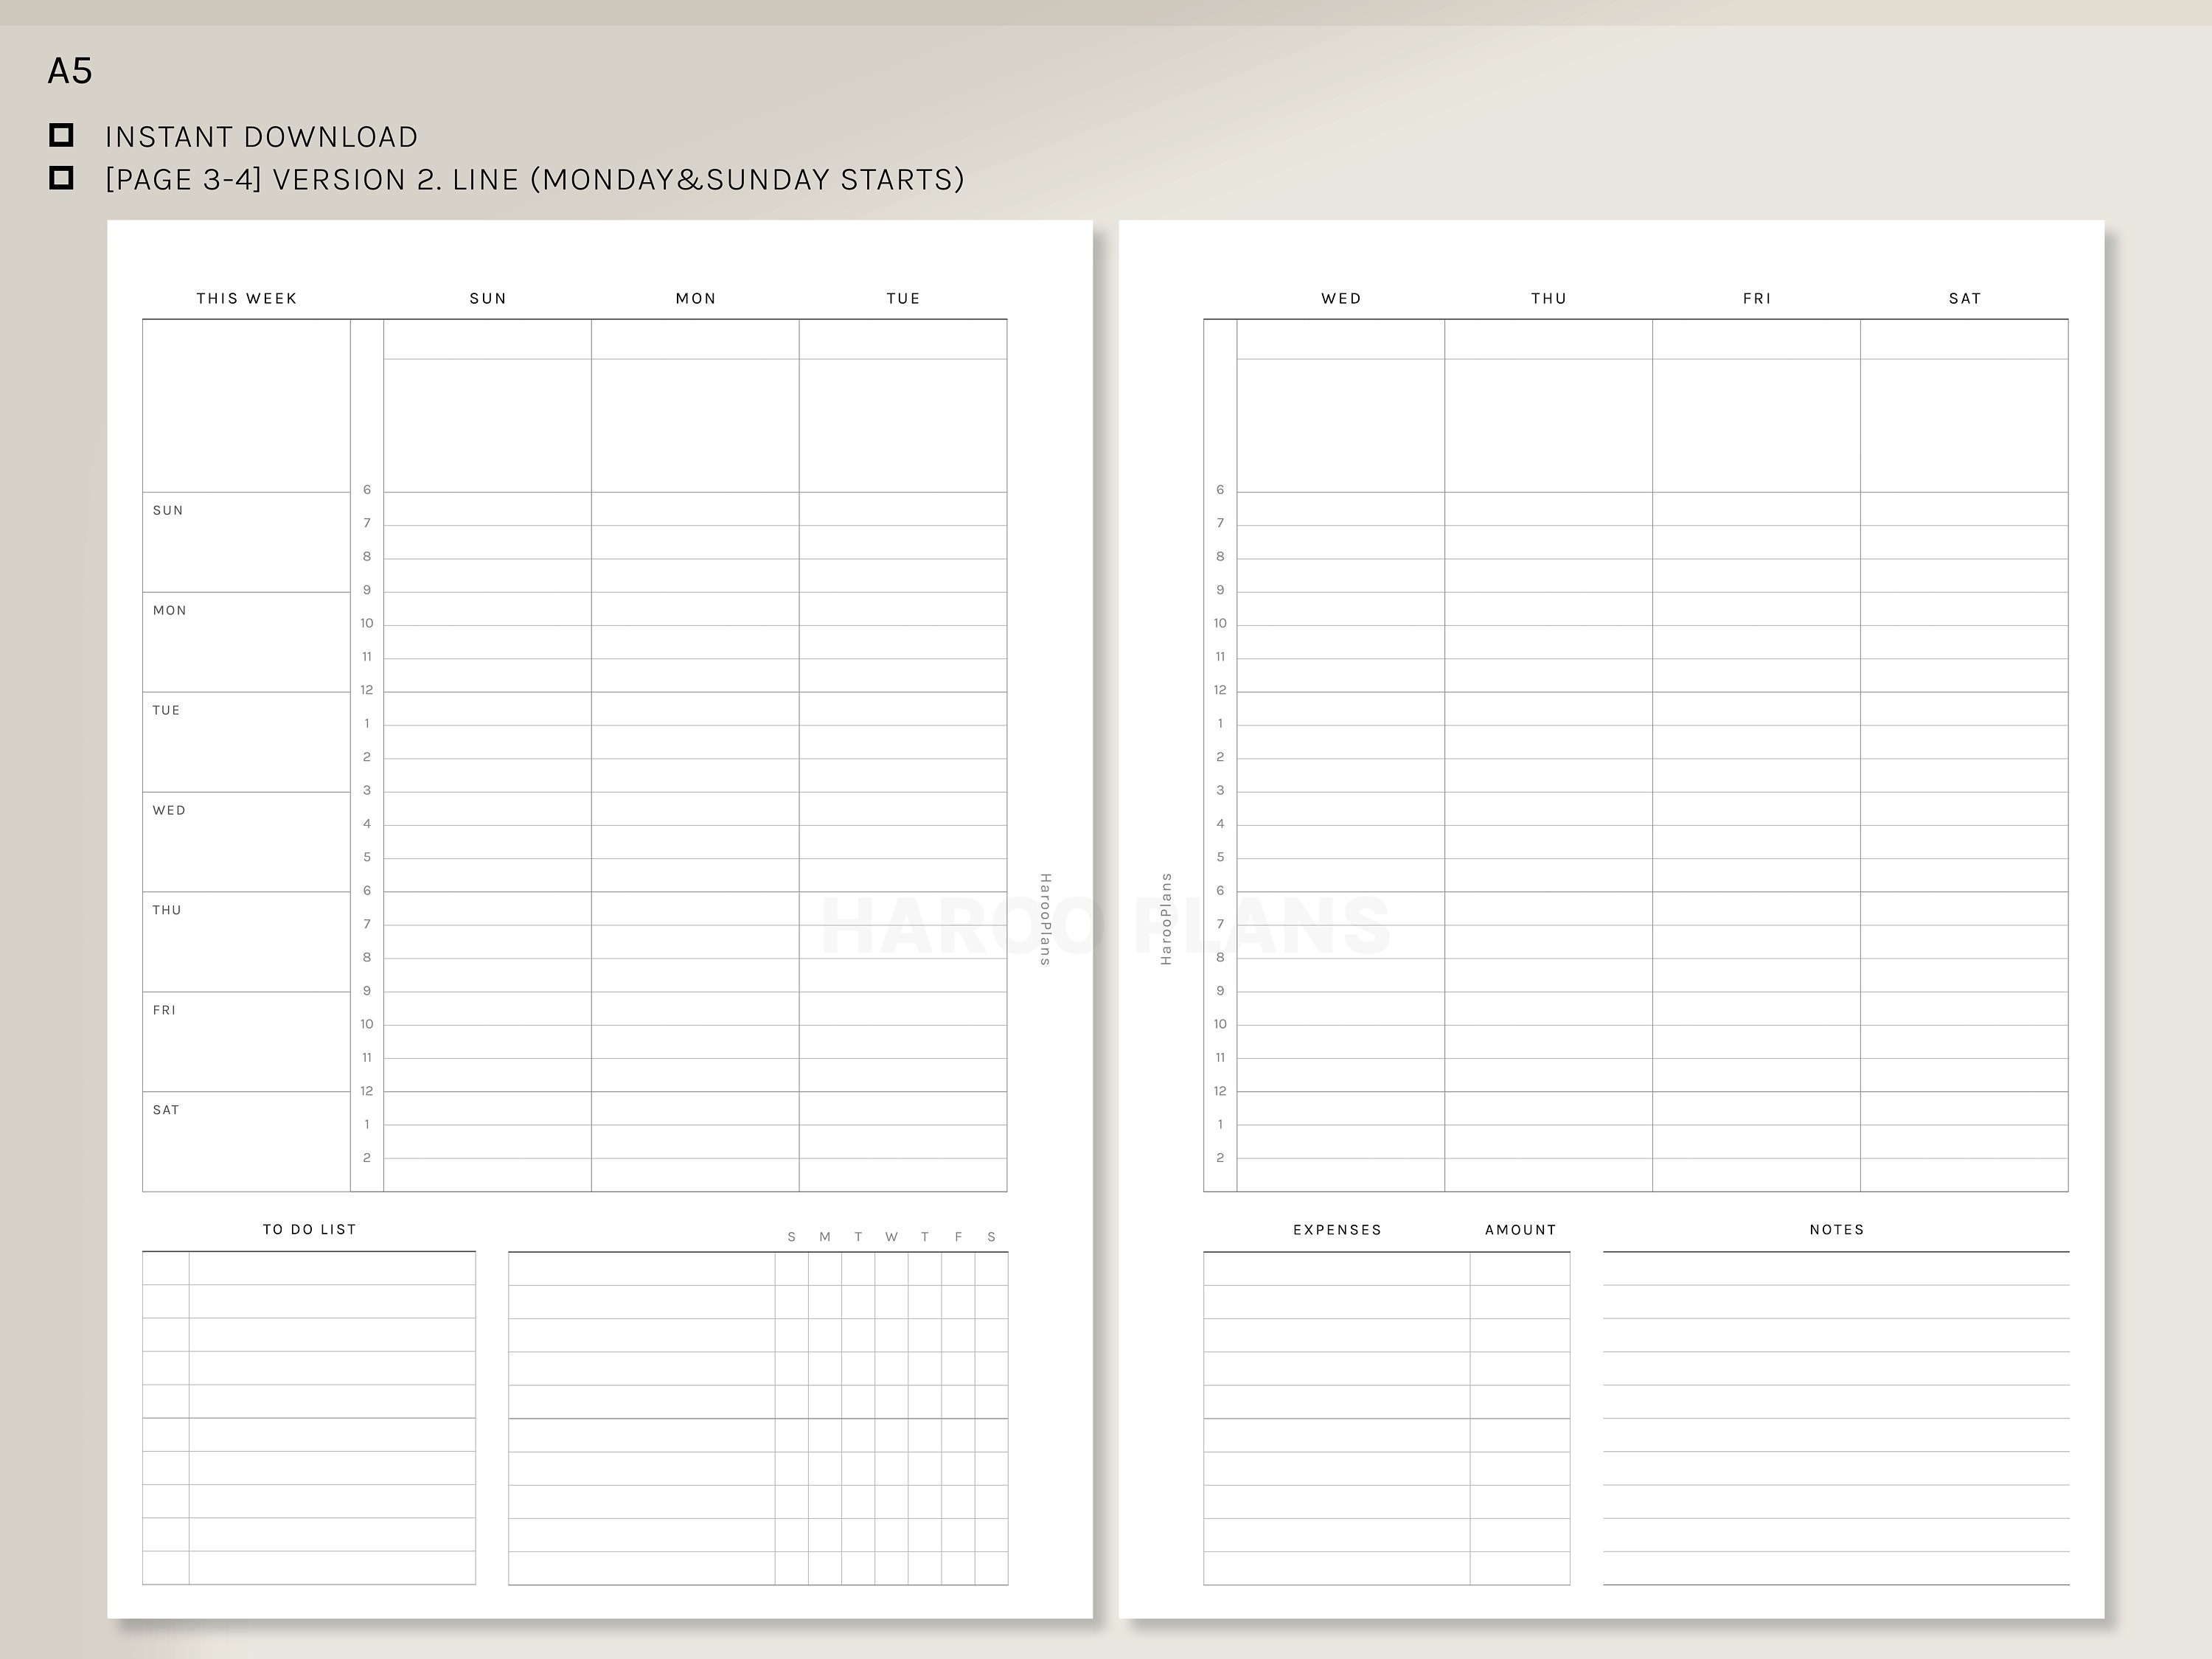Click the TUE box in This Week sidebar
2212x1659 pixels.
246,742
